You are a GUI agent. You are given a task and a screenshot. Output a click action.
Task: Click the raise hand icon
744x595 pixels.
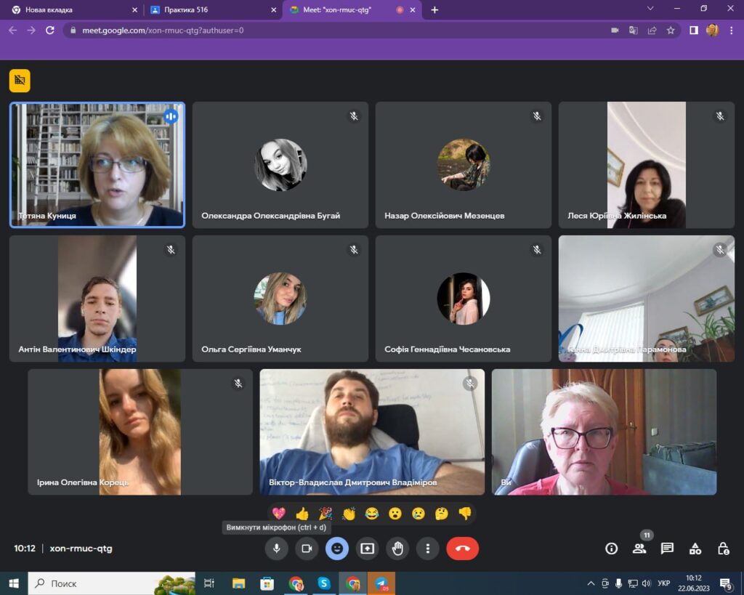[397, 549]
